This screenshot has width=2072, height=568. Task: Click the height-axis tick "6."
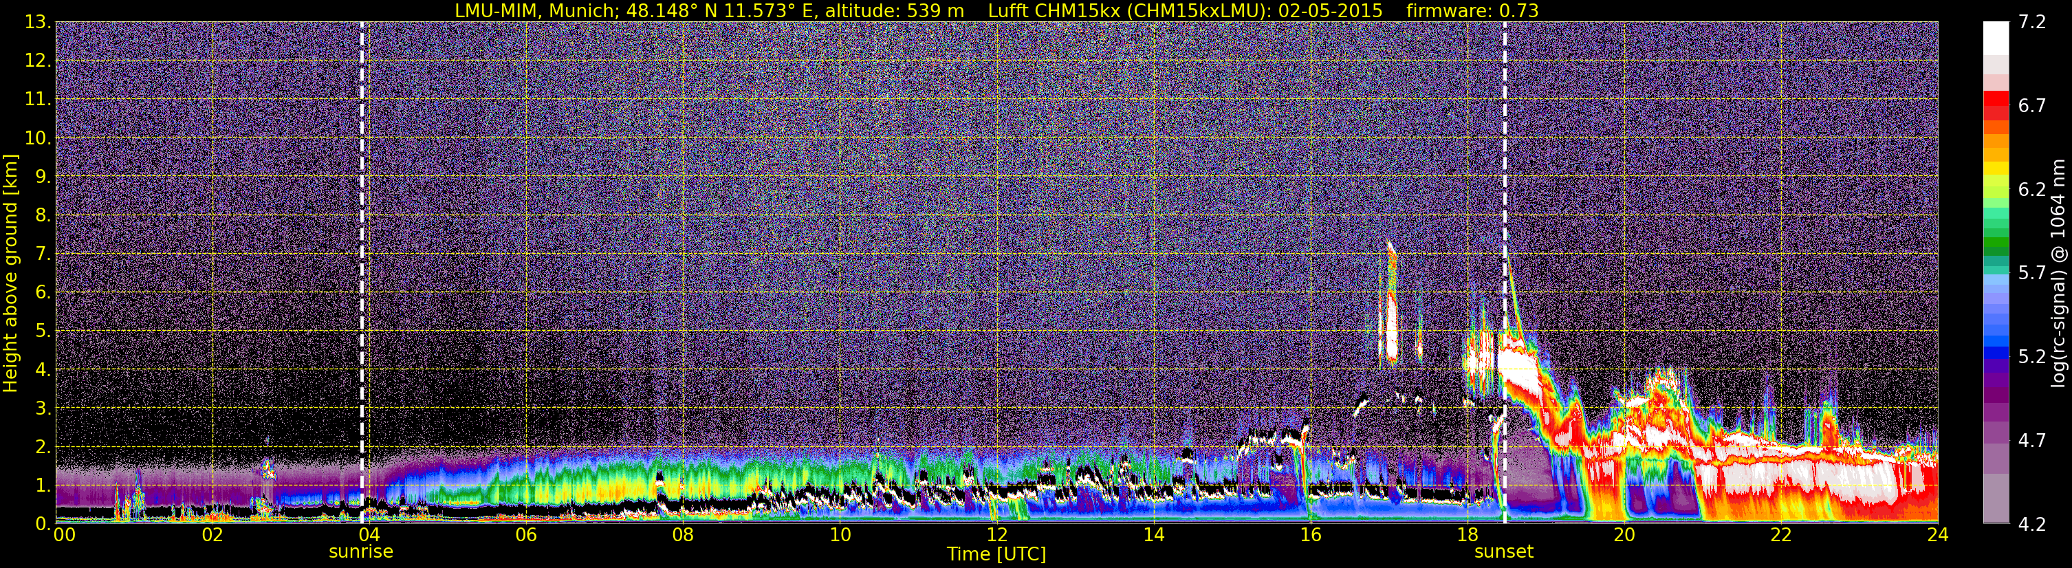click(x=43, y=293)
